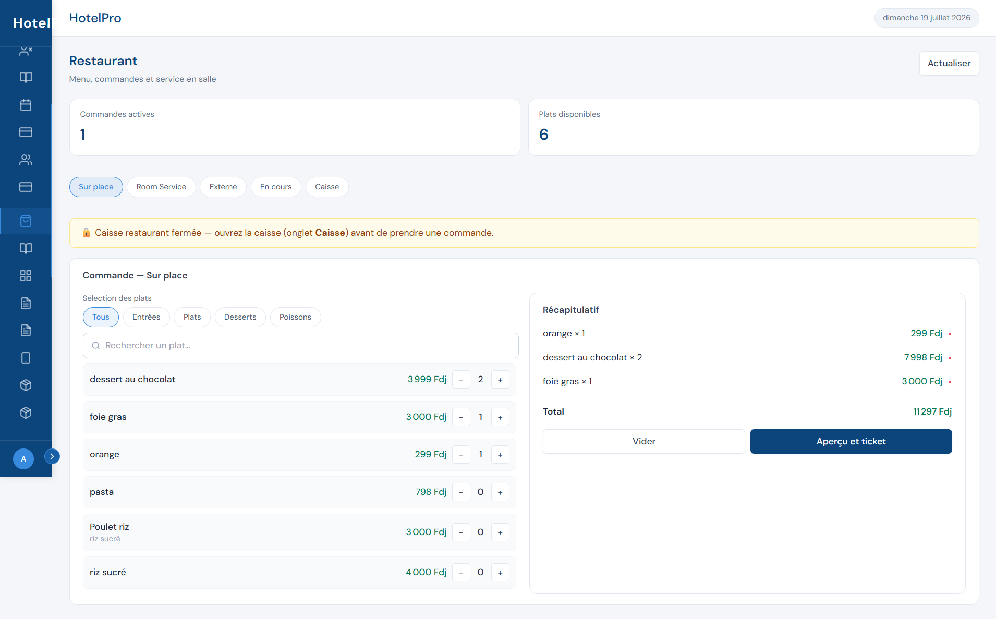Image resolution: width=996 pixels, height=619 pixels.
Task: Expand the sidebar with the chevron arrow
Action: pyautogui.click(x=52, y=456)
